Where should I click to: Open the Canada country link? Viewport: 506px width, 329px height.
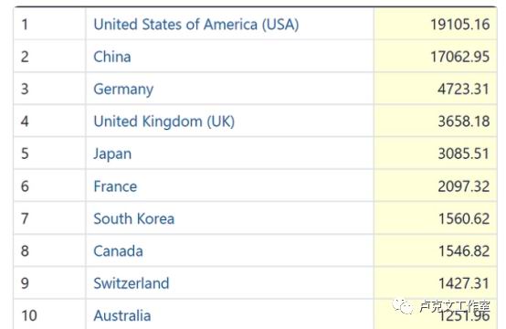coord(118,251)
